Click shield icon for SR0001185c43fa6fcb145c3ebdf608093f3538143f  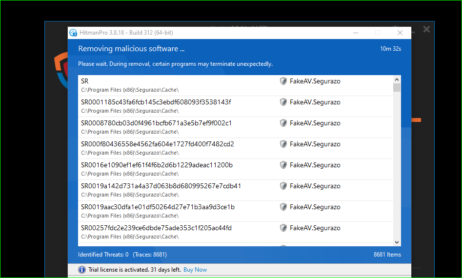pos(283,102)
